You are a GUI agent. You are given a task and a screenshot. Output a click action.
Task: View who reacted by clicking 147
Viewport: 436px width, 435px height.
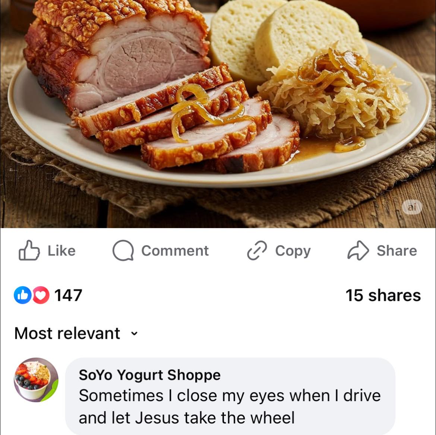point(69,295)
